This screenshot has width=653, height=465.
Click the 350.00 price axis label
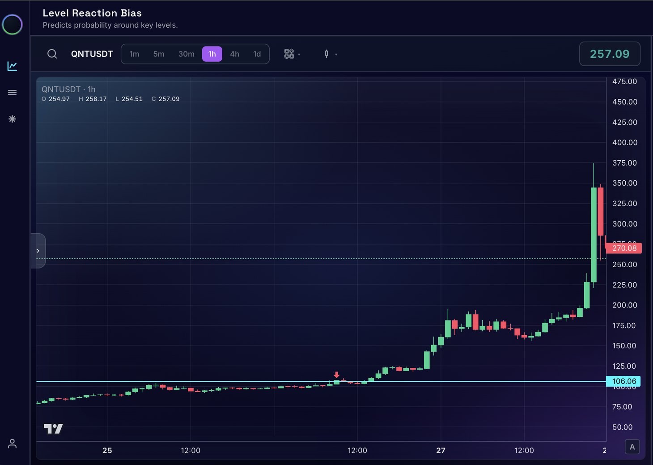click(x=624, y=183)
